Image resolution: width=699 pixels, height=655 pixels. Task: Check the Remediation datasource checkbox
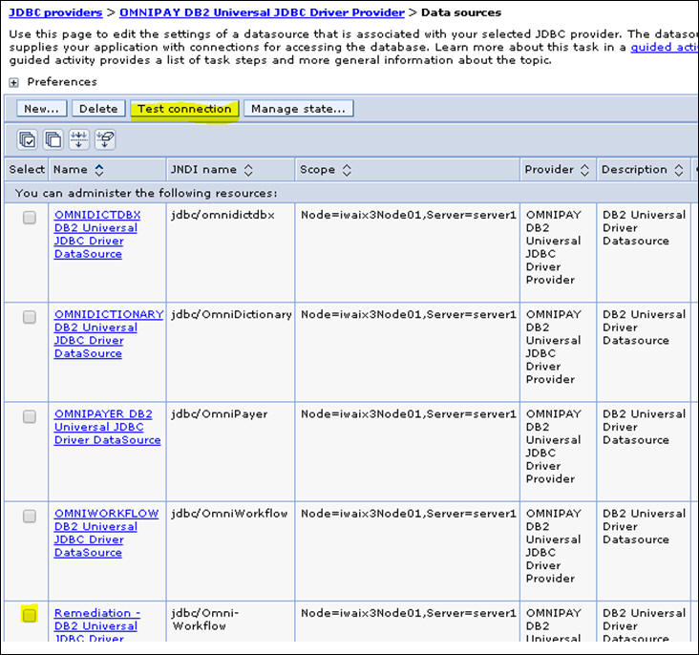pos(30,615)
